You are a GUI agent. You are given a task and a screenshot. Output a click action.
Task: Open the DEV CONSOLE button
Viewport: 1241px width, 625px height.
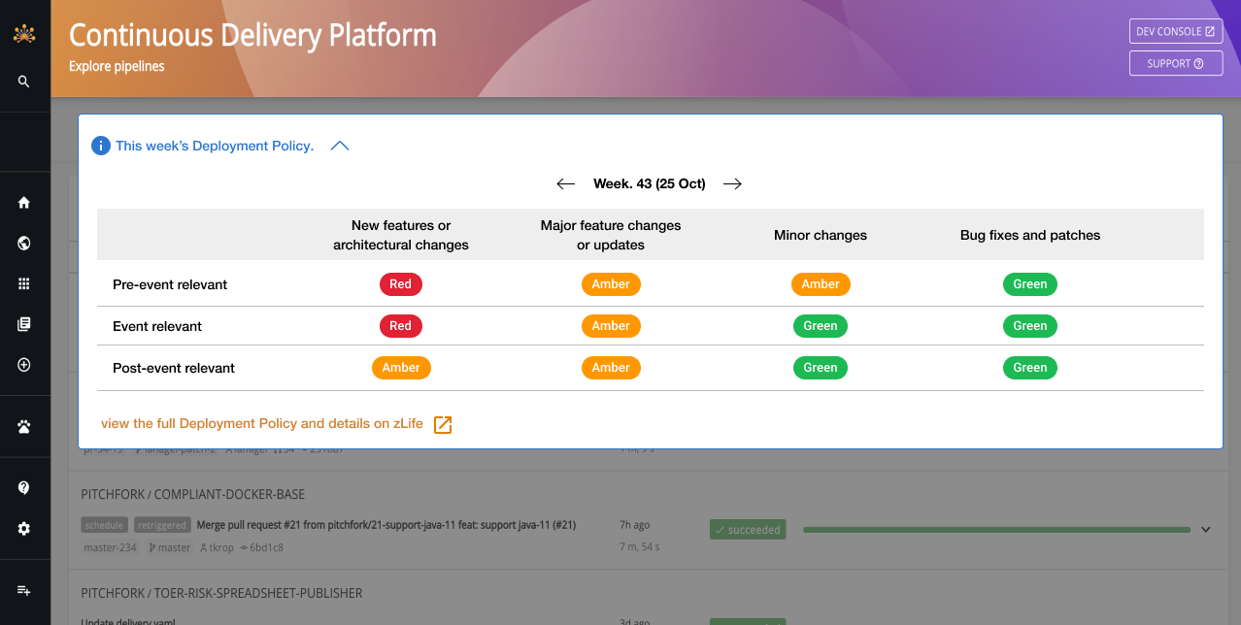[x=1176, y=31]
